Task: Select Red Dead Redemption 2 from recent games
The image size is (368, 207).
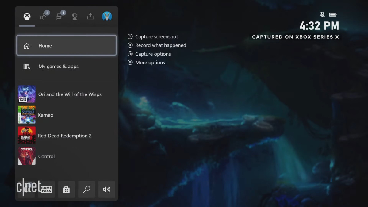Action: (x=67, y=136)
